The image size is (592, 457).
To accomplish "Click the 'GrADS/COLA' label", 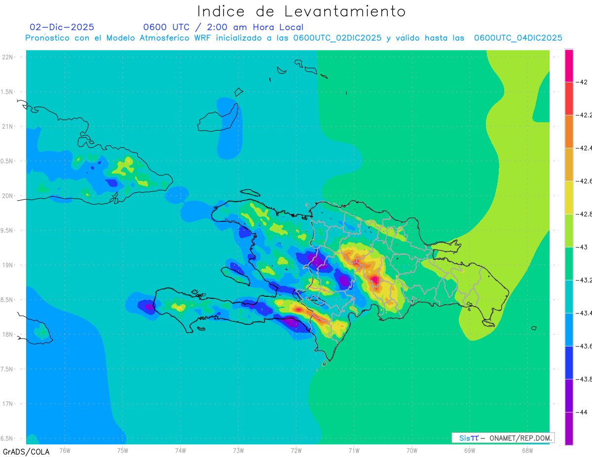I will pyautogui.click(x=26, y=452).
